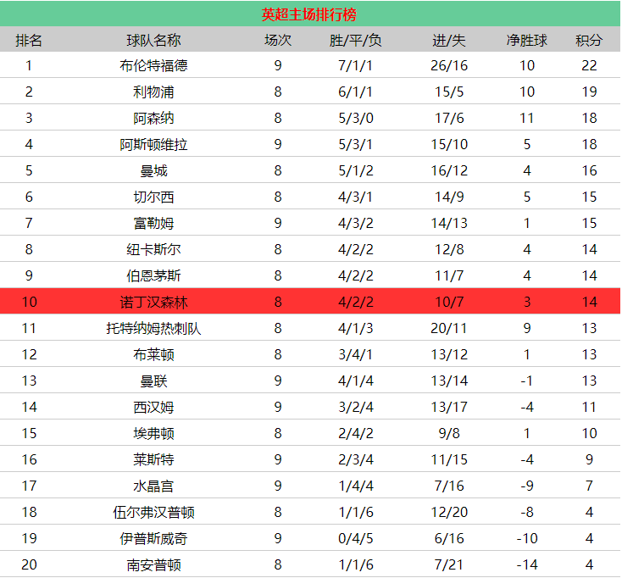
Task: Click the 22 points cell in first row
Action: [x=589, y=65]
